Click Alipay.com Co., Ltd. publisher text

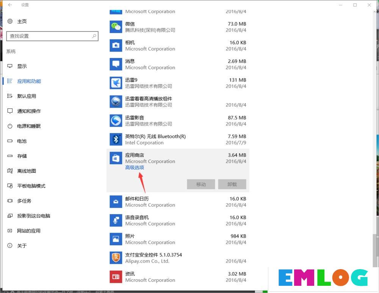point(147,261)
